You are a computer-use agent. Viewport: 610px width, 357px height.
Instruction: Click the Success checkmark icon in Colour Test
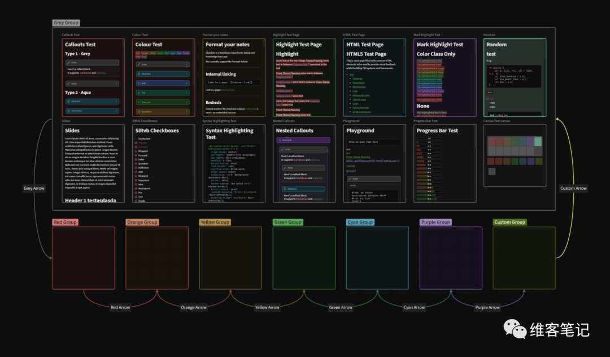tap(139, 102)
